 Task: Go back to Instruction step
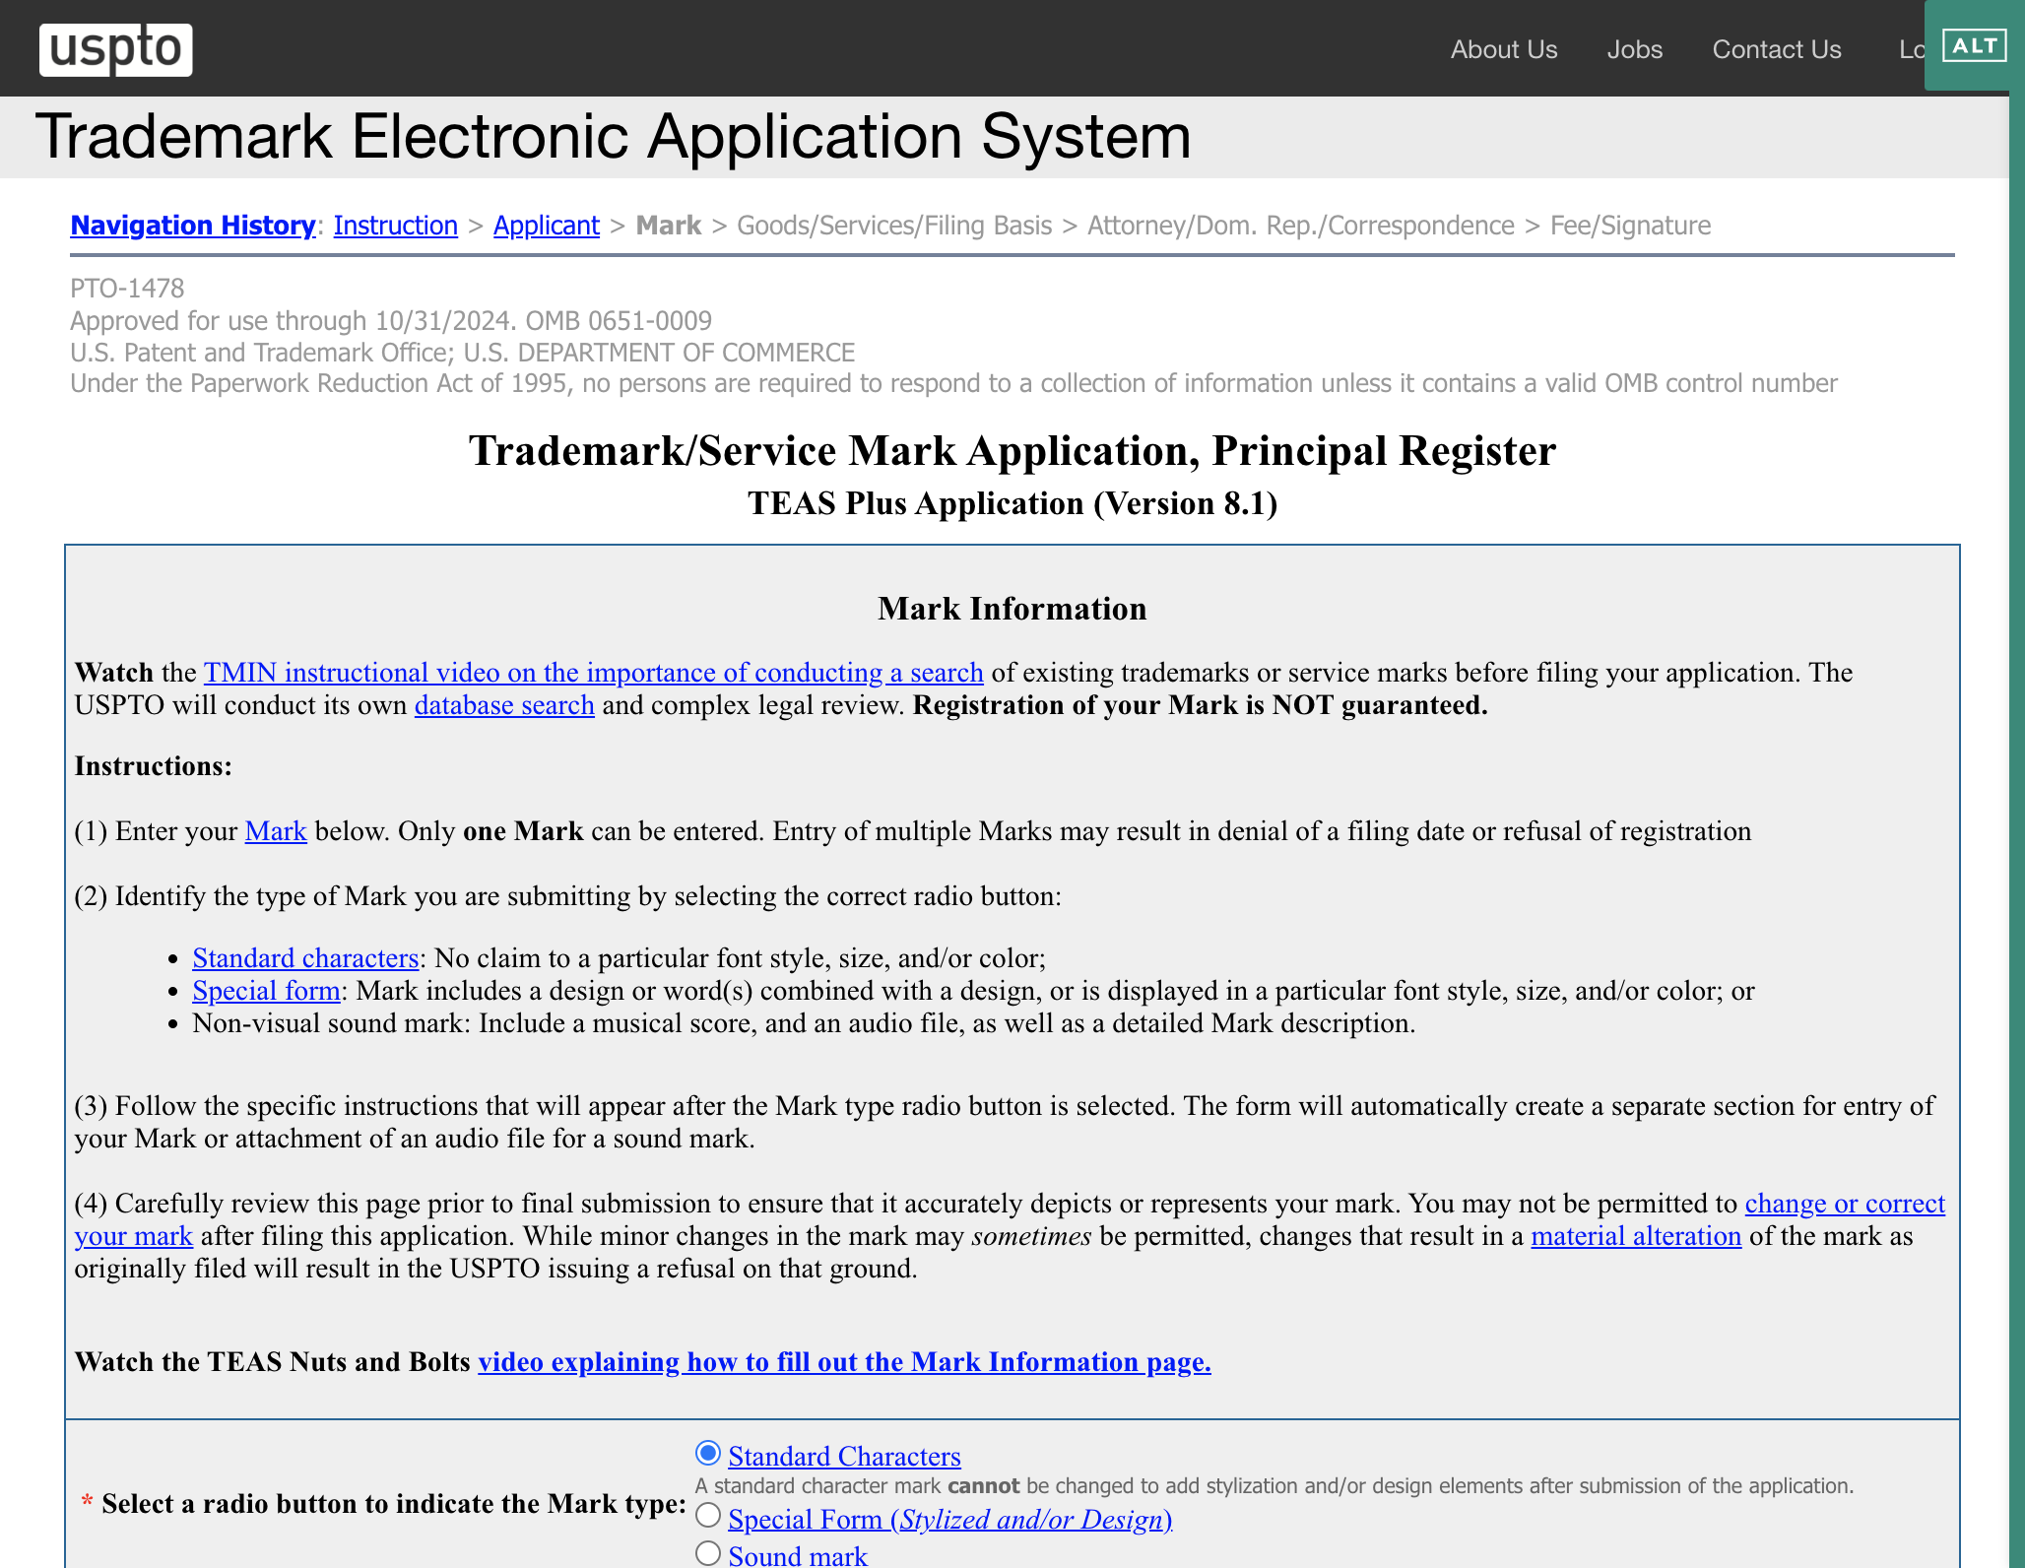pyautogui.click(x=396, y=226)
